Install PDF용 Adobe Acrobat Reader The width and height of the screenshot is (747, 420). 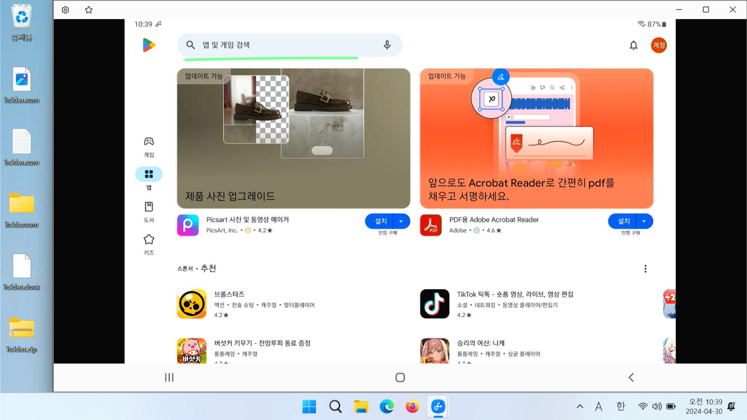[x=622, y=221]
